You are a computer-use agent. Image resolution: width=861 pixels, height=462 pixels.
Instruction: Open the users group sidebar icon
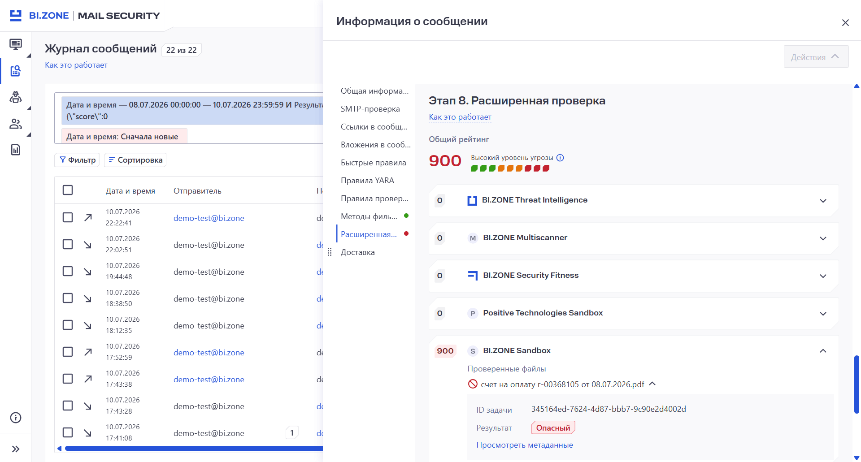[x=16, y=124]
